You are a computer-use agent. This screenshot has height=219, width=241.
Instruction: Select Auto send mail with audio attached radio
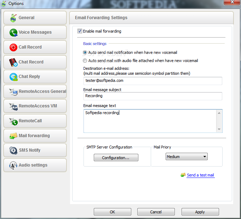(85, 61)
